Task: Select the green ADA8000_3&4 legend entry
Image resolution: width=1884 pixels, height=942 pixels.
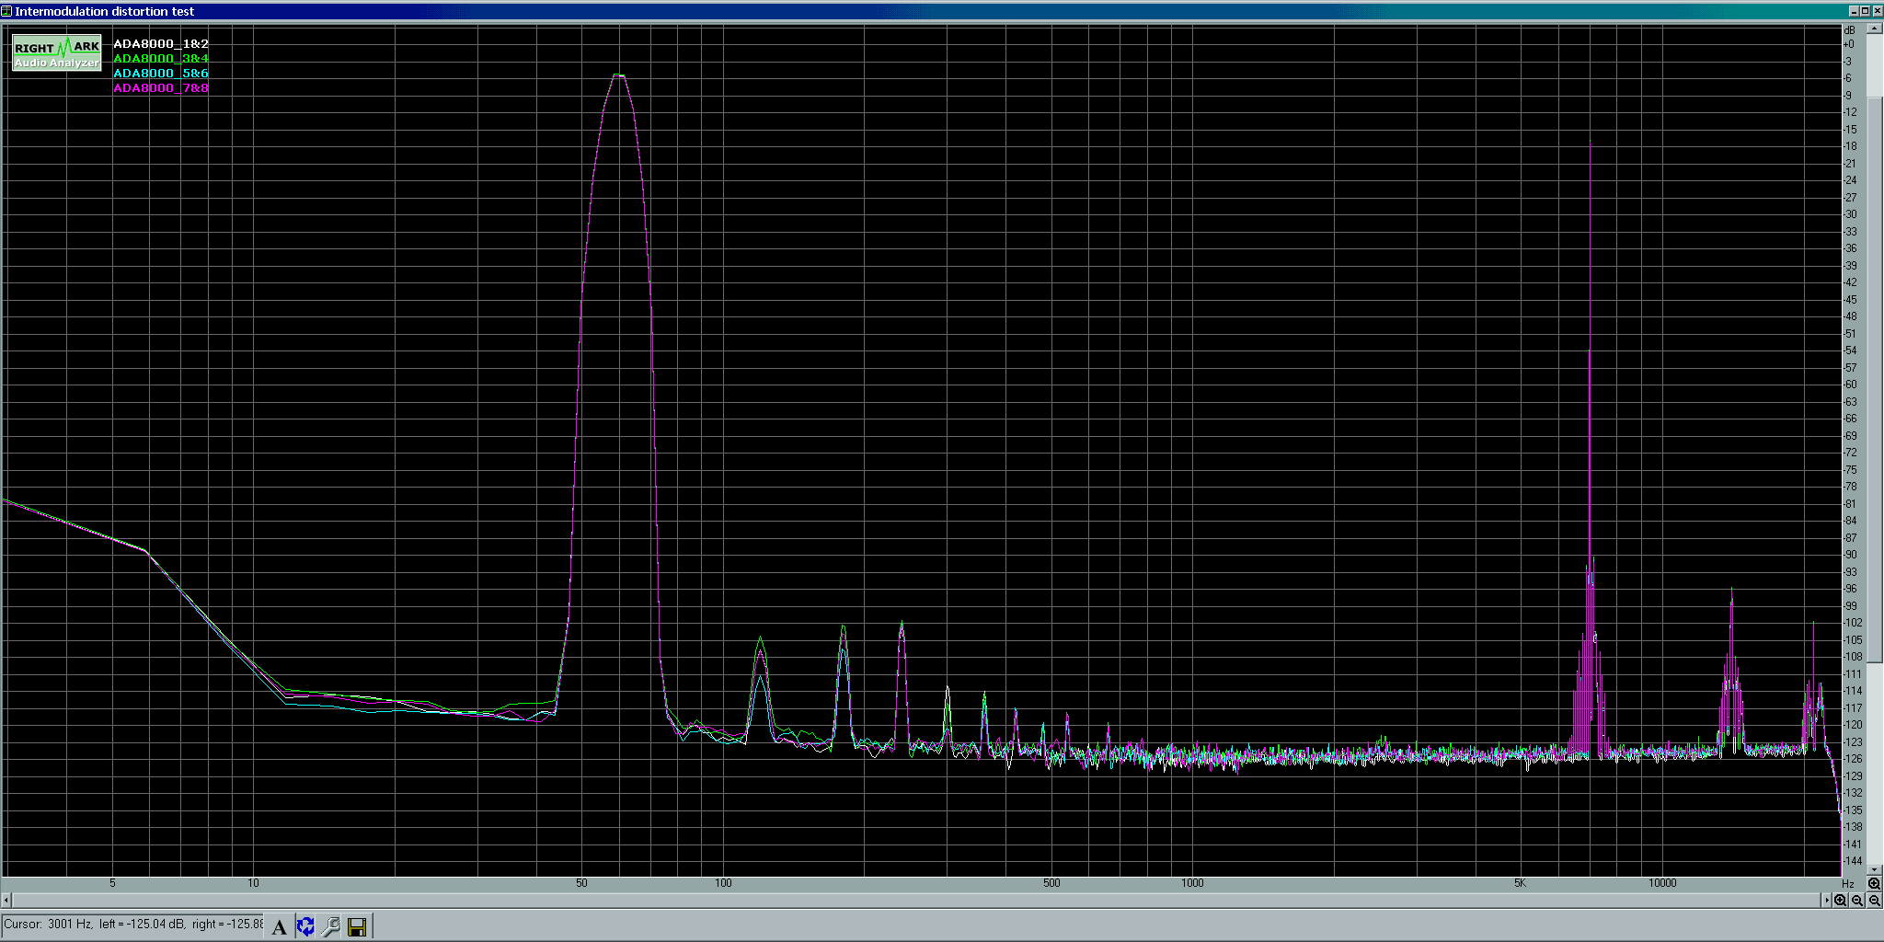Action: pos(160,58)
